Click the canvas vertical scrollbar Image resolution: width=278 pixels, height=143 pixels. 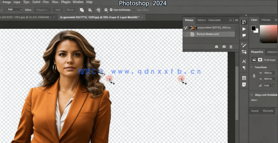click(237, 93)
